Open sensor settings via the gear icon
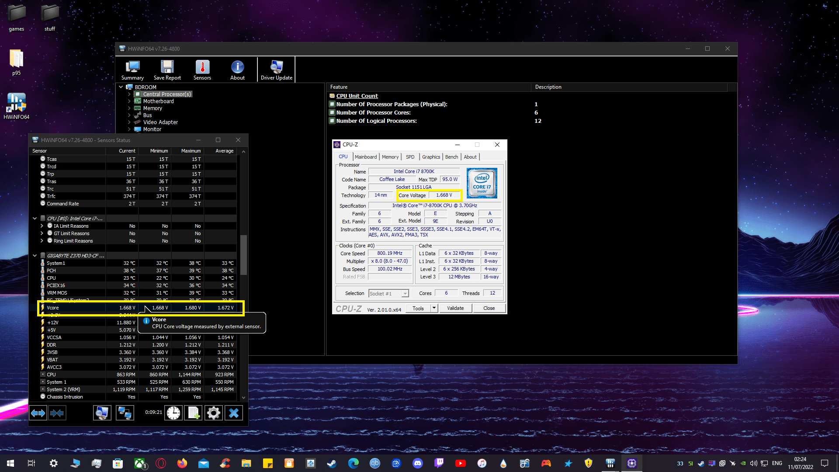The image size is (839, 472). pyautogui.click(x=214, y=413)
